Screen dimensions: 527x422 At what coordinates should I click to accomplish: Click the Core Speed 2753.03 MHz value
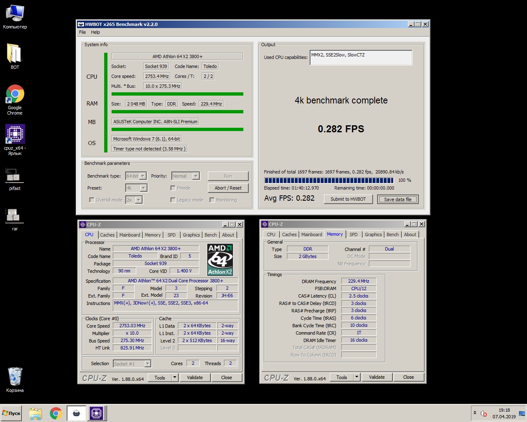[x=132, y=326]
